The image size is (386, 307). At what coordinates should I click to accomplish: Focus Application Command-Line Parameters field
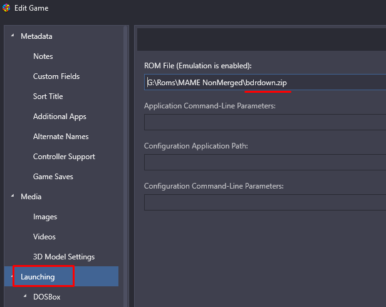(x=265, y=122)
